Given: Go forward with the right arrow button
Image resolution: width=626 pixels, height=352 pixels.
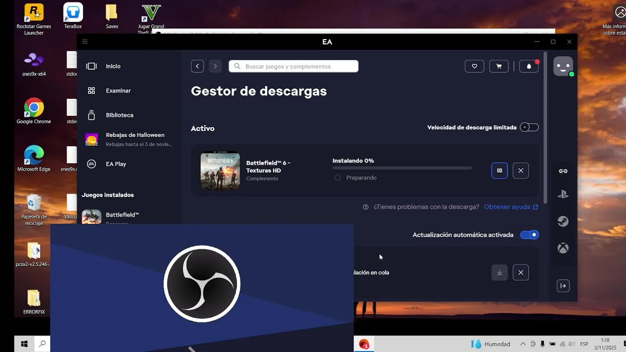Looking at the screenshot, I should click(x=215, y=66).
